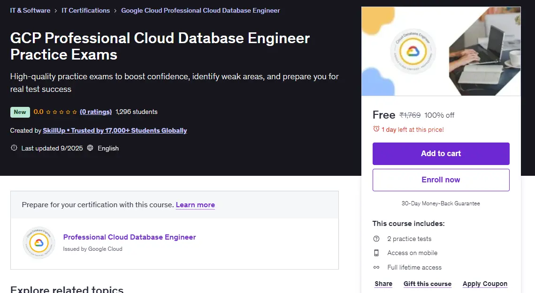Click the Enroll now button
The image size is (535, 293).
pos(441,180)
